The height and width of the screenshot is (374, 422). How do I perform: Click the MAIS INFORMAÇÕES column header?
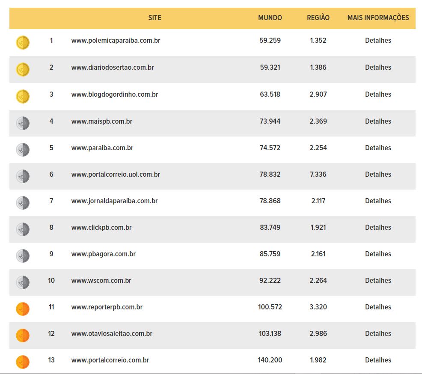click(x=378, y=18)
